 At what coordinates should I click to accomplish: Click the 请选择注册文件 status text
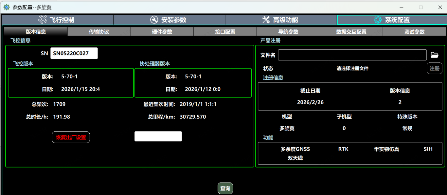tap(352, 69)
